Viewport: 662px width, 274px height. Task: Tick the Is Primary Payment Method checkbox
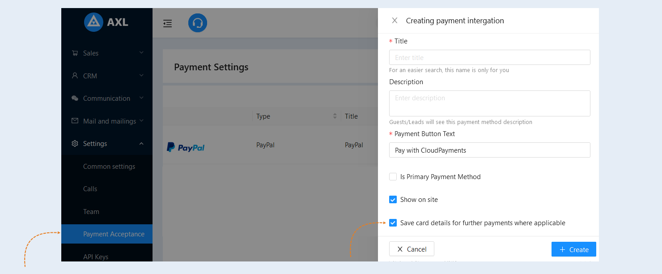[393, 177]
